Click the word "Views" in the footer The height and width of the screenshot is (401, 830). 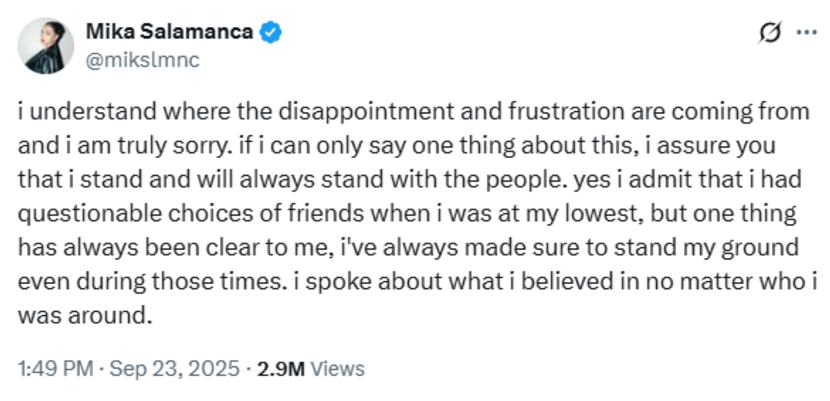click(337, 369)
